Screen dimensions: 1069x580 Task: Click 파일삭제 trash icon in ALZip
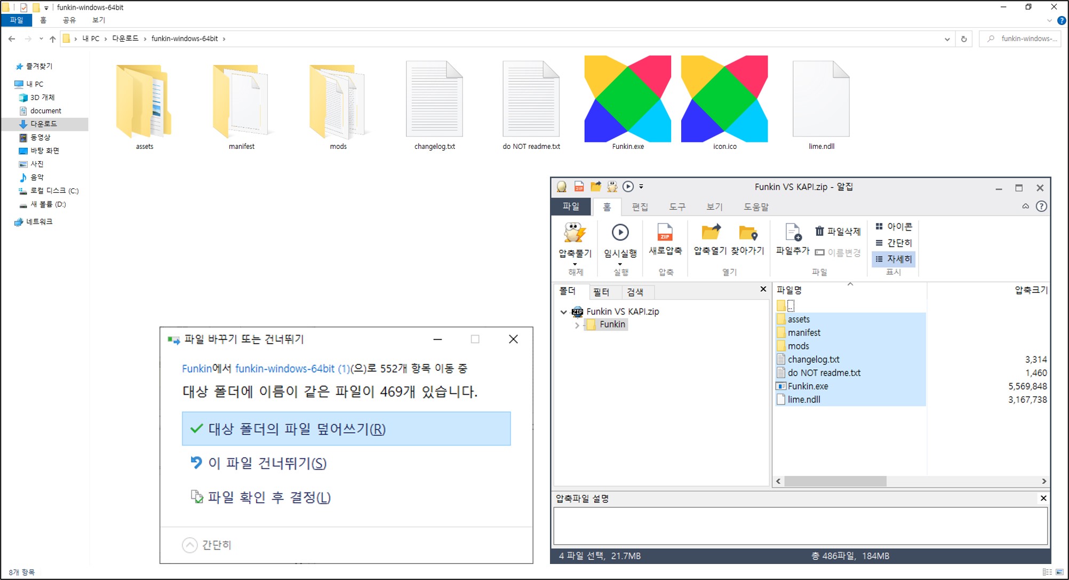click(x=819, y=231)
